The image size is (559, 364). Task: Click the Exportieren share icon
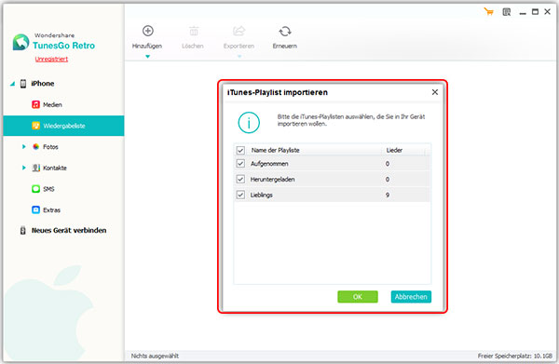click(x=239, y=31)
